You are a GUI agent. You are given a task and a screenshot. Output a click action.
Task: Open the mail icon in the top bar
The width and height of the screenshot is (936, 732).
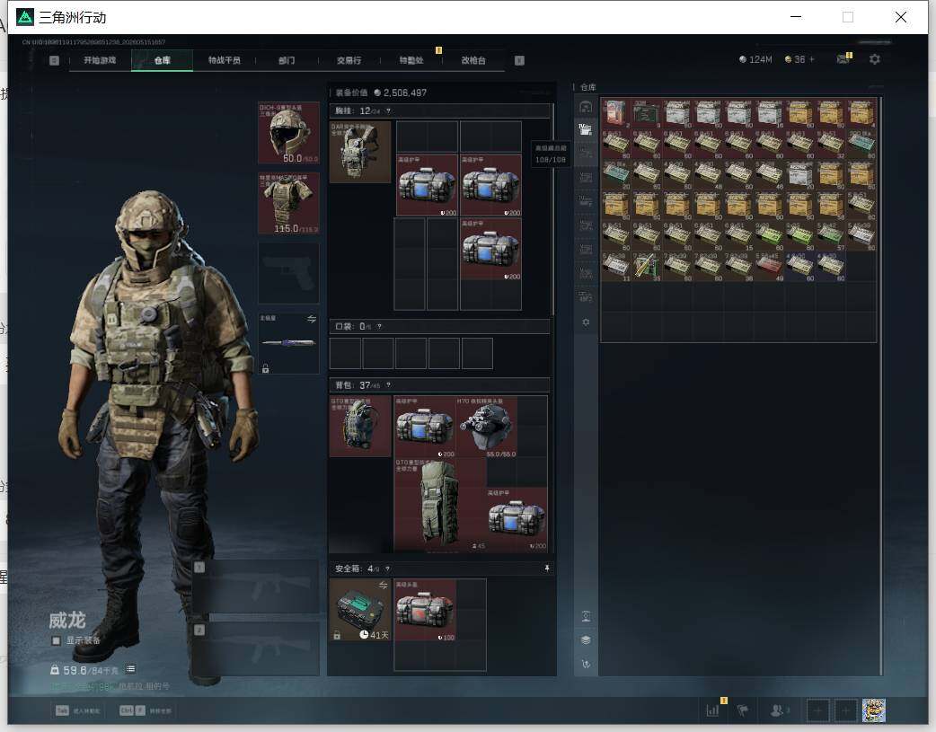tap(843, 59)
